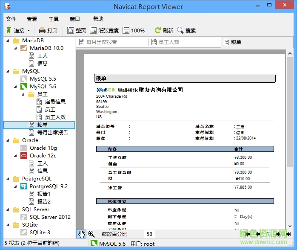Select 雇员信息 report in the tree

pyautogui.click(x=55, y=102)
